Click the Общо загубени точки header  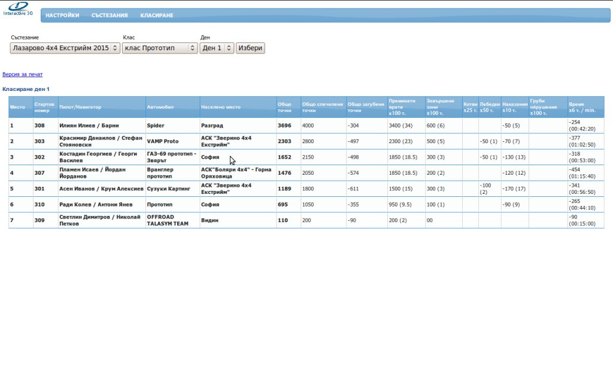[x=366, y=107]
